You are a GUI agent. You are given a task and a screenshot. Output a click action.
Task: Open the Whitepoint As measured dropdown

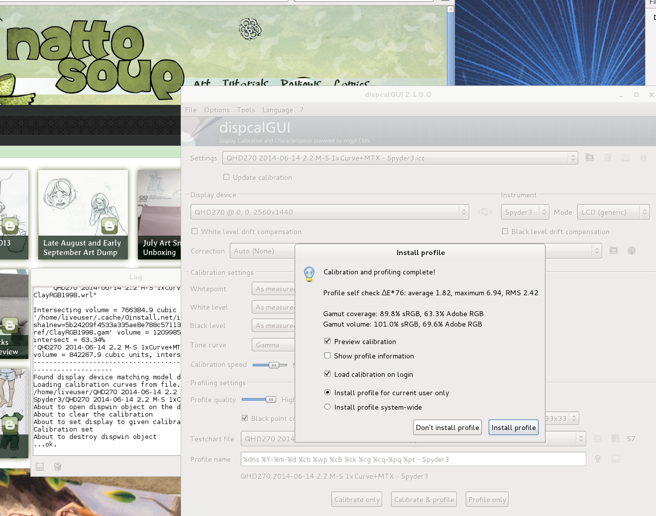tap(274, 289)
